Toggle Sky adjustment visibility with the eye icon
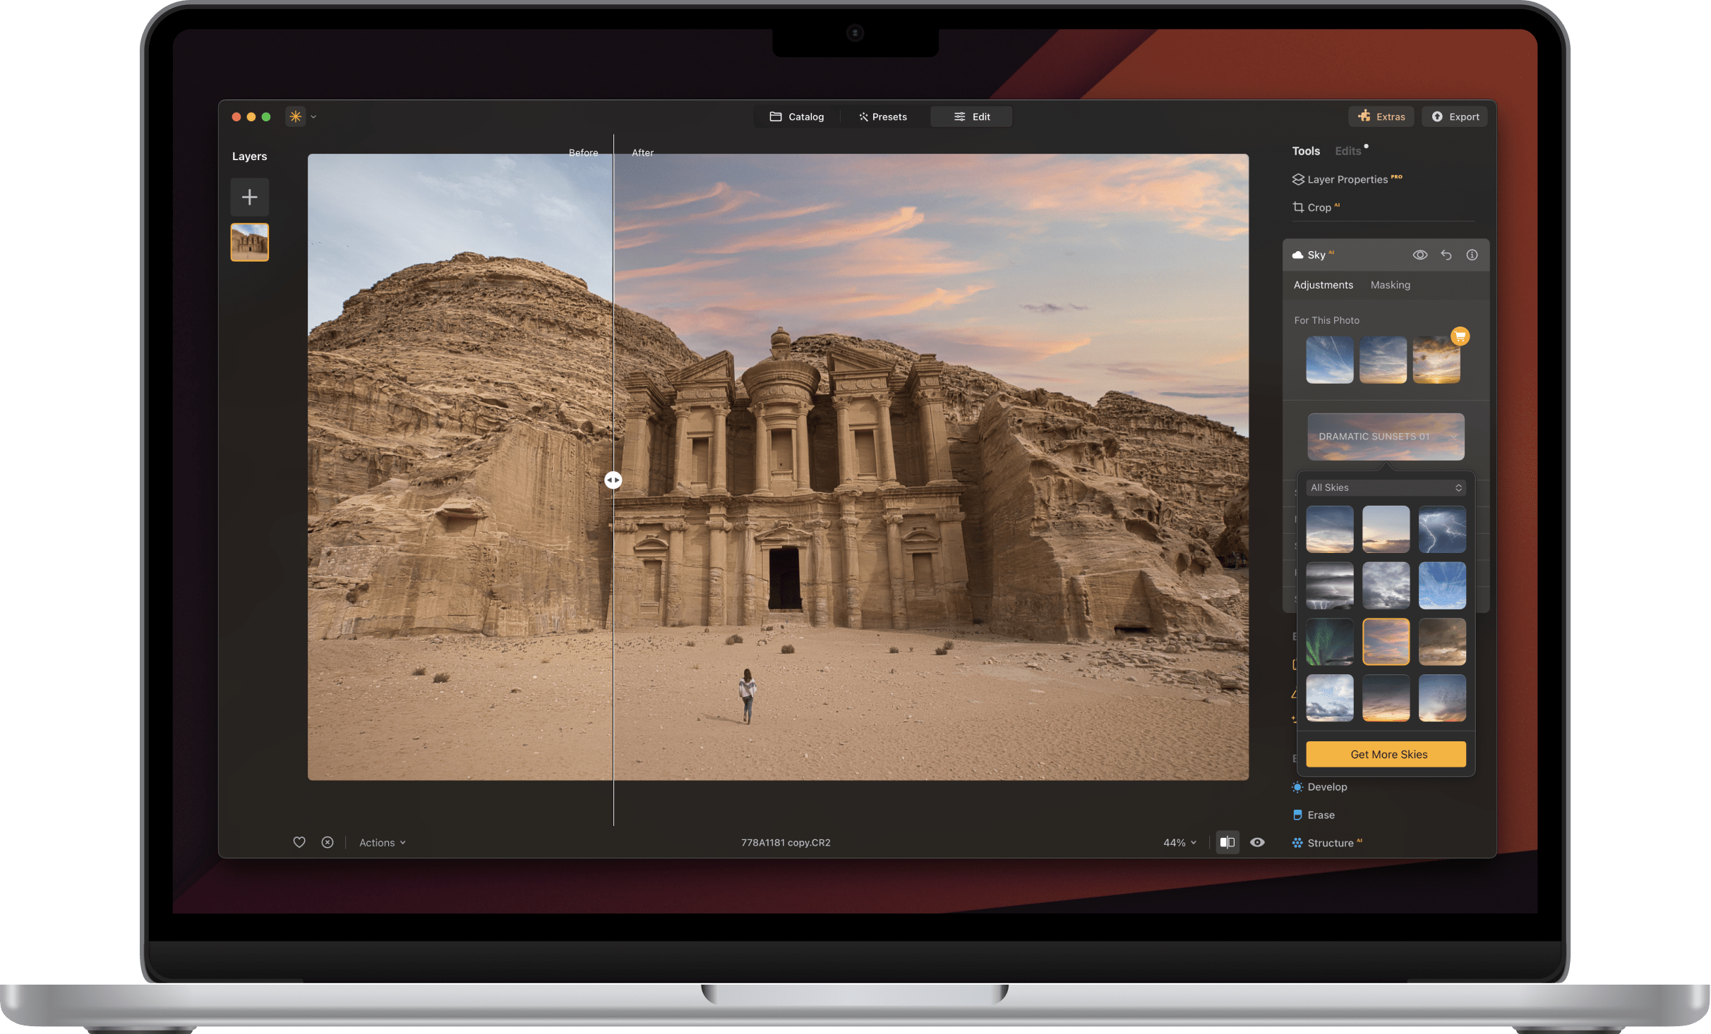 (x=1419, y=255)
